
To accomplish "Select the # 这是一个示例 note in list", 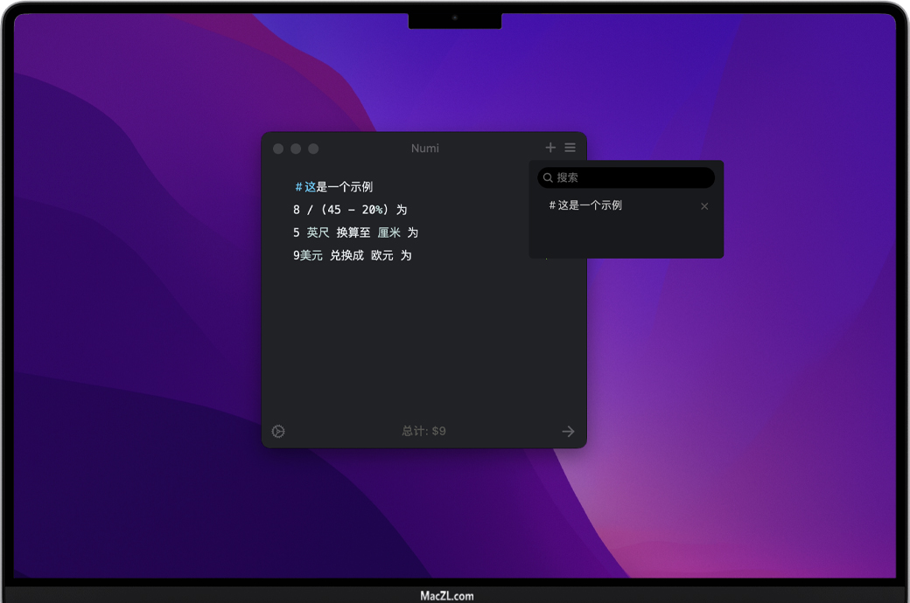I will (x=585, y=205).
